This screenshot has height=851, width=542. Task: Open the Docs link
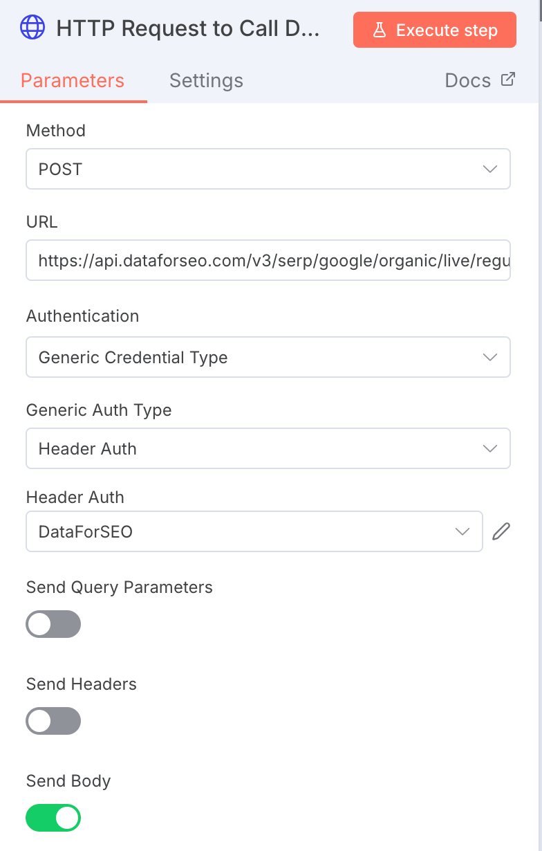(x=468, y=80)
